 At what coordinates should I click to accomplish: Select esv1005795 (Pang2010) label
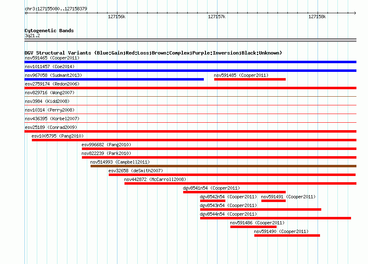click(57, 136)
